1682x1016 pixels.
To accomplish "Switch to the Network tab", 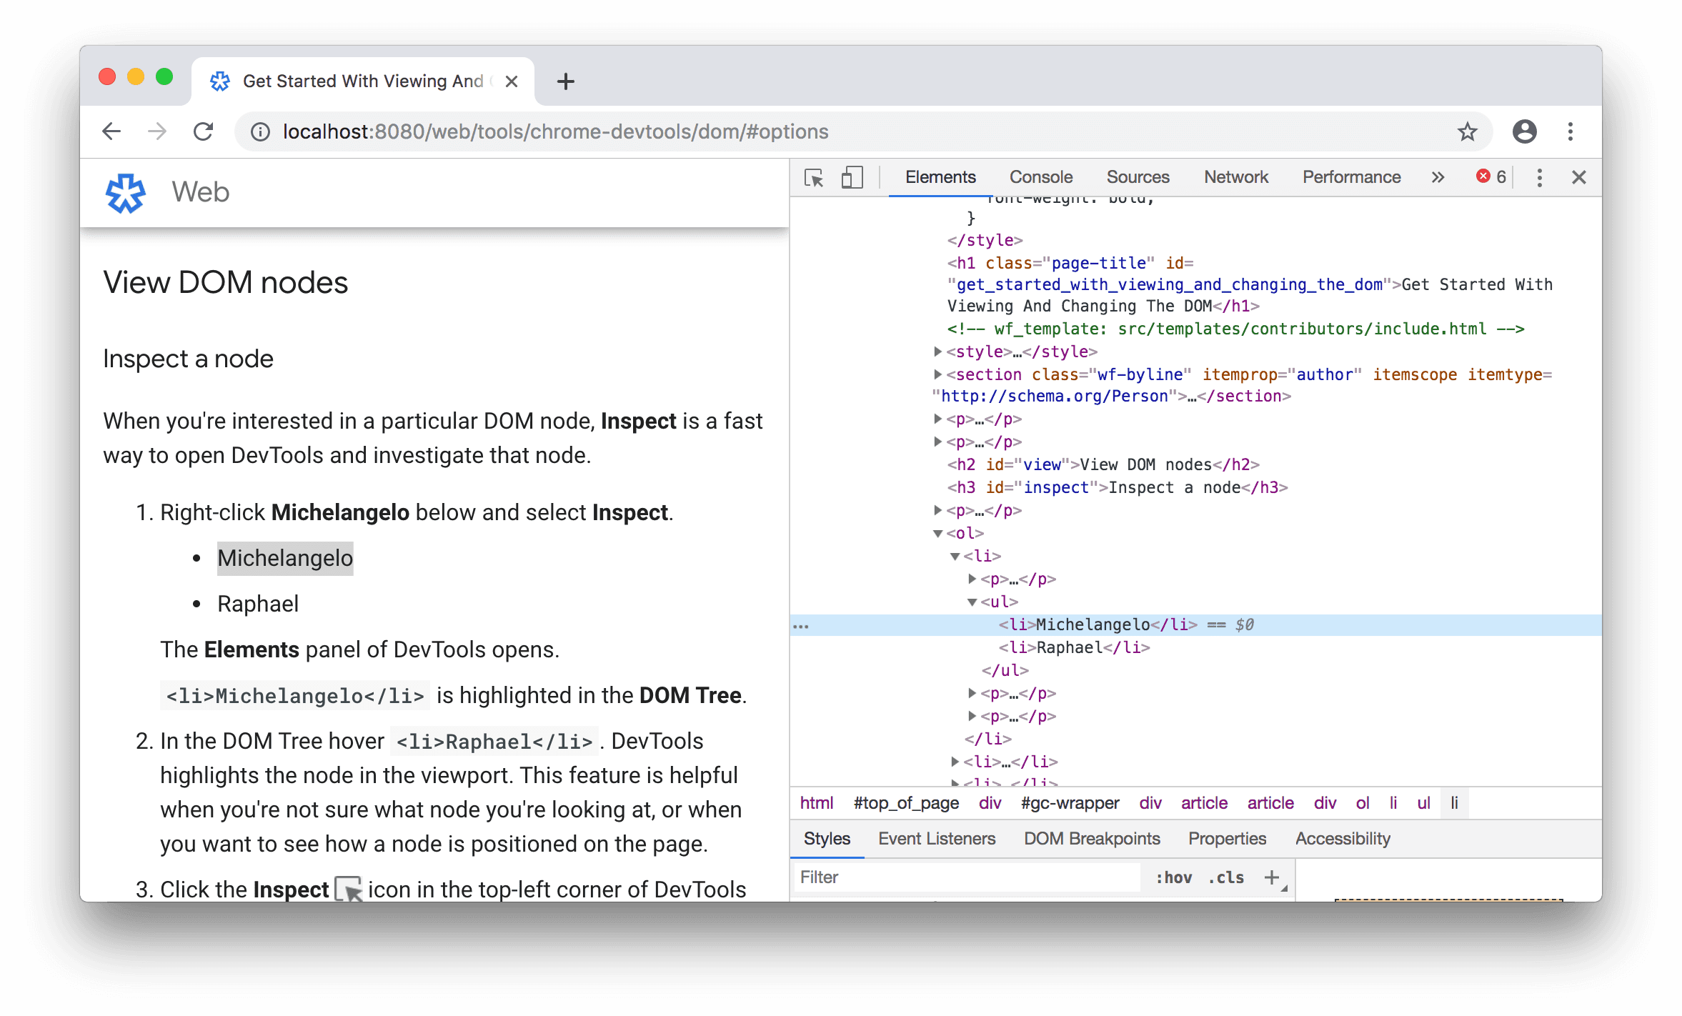I will [1235, 175].
